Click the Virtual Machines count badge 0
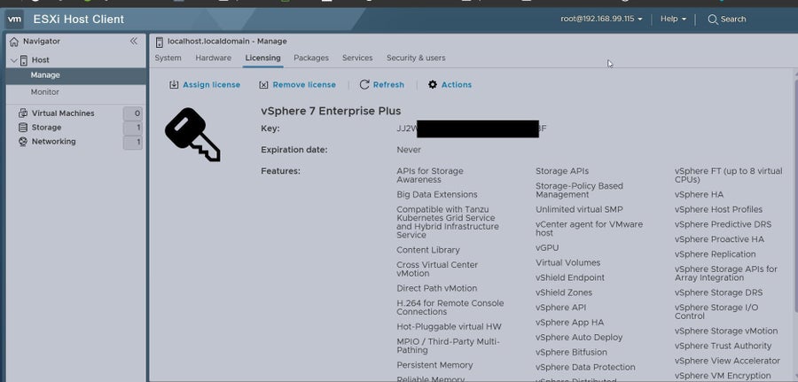The height and width of the screenshot is (382, 798). [x=132, y=113]
